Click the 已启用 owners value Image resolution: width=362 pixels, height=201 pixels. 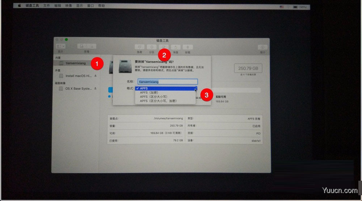256,126
